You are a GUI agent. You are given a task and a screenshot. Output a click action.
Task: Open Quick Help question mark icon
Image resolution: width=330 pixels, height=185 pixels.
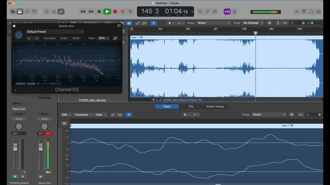pos(27,12)
